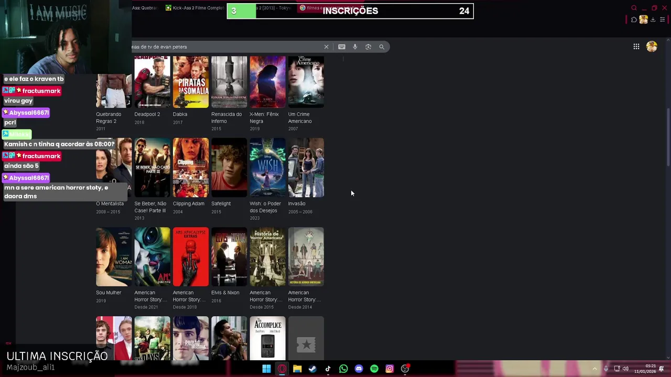
Task: Open the browser tab search icon
Action: pyautogui.click(x=634, y=8)
